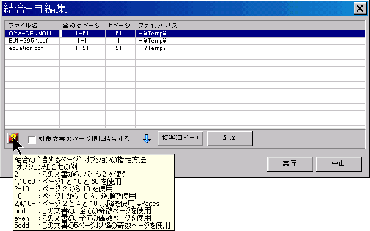The height and width of the screenshot is (231, 370).
Task: Click the #ページ column header
Action: (120, 26)
